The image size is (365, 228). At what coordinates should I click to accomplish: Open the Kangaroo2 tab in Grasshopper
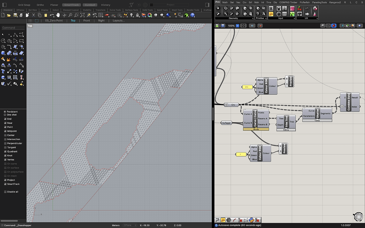click(x=335, y=2)
